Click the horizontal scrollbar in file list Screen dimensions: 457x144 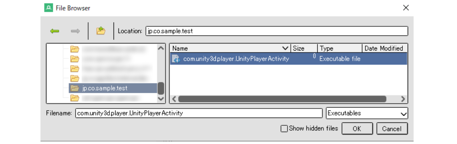click(282, 99)
